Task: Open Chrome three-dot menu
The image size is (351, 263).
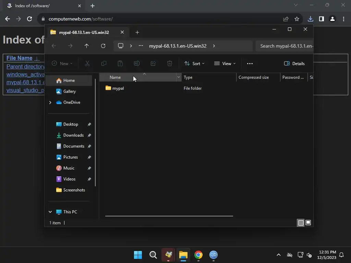Action: pos(343,19)
